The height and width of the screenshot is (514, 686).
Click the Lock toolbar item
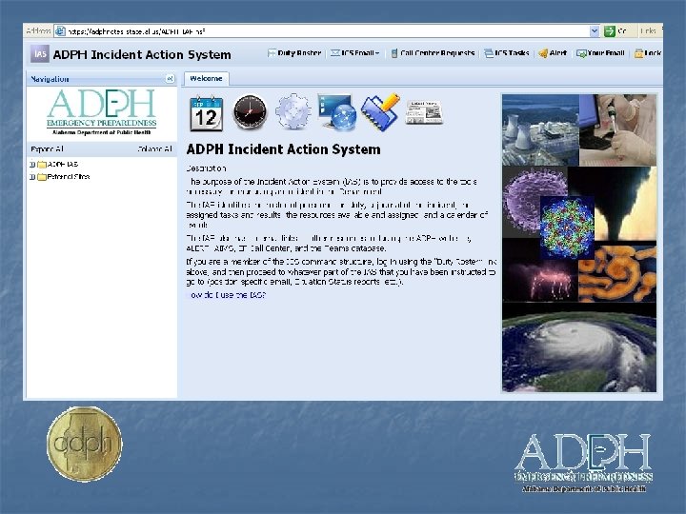click(648, 53)
